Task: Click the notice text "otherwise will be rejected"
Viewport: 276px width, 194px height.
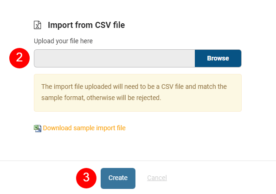Action: (x=124, y=98)
